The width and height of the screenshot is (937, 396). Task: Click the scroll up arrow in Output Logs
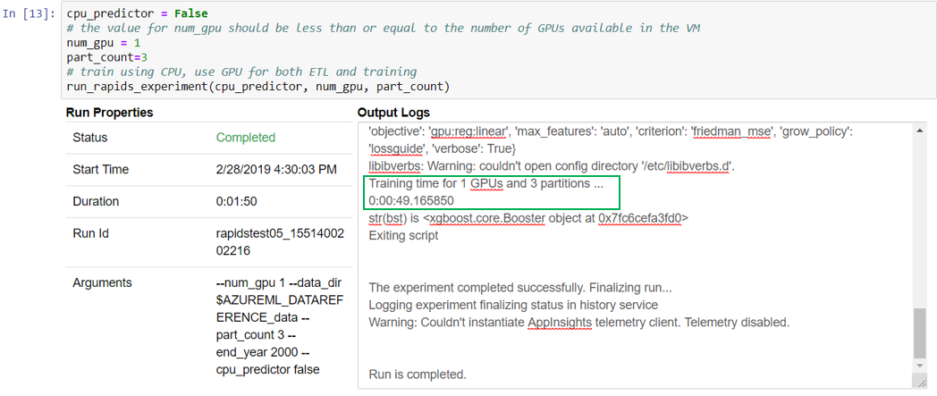tap(919, 131)
